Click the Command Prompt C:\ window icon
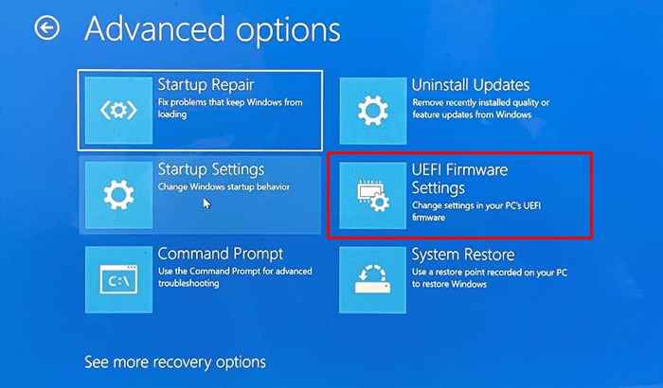 [118, 279]
